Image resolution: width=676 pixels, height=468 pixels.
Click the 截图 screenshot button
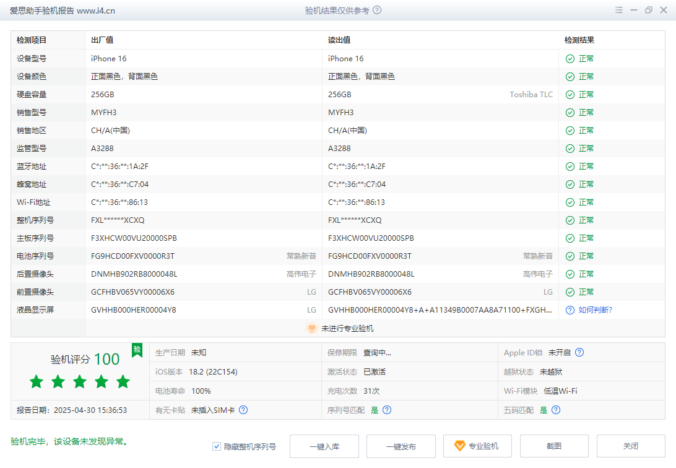554,446
